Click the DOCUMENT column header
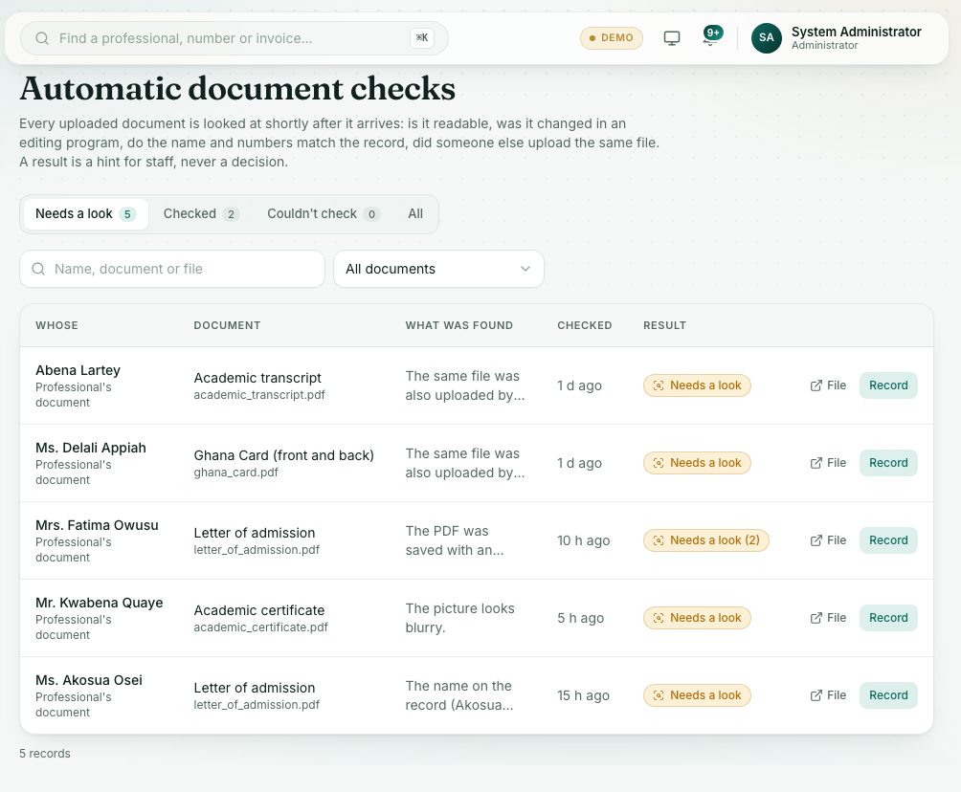961x792 pixels. [227, 325]
